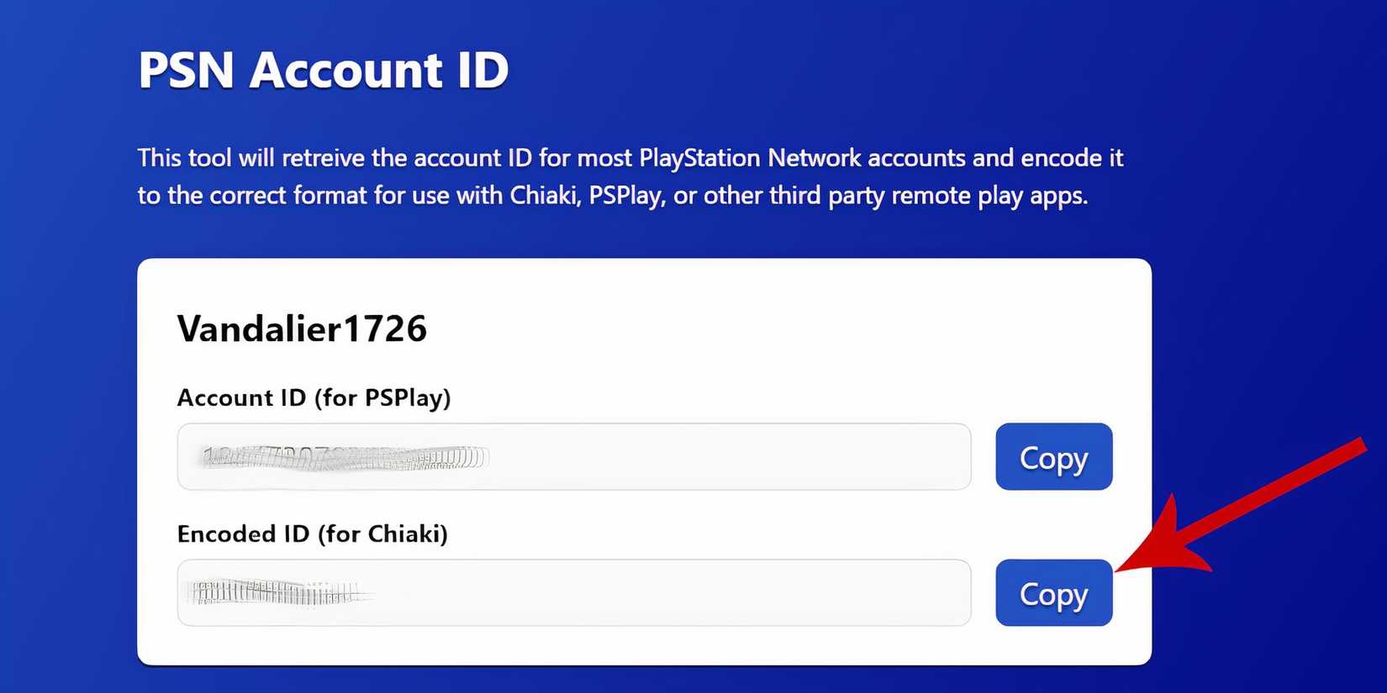
Task: Click the Encoded ID (for Chiaki) label
Action: [x=312, y=533]
